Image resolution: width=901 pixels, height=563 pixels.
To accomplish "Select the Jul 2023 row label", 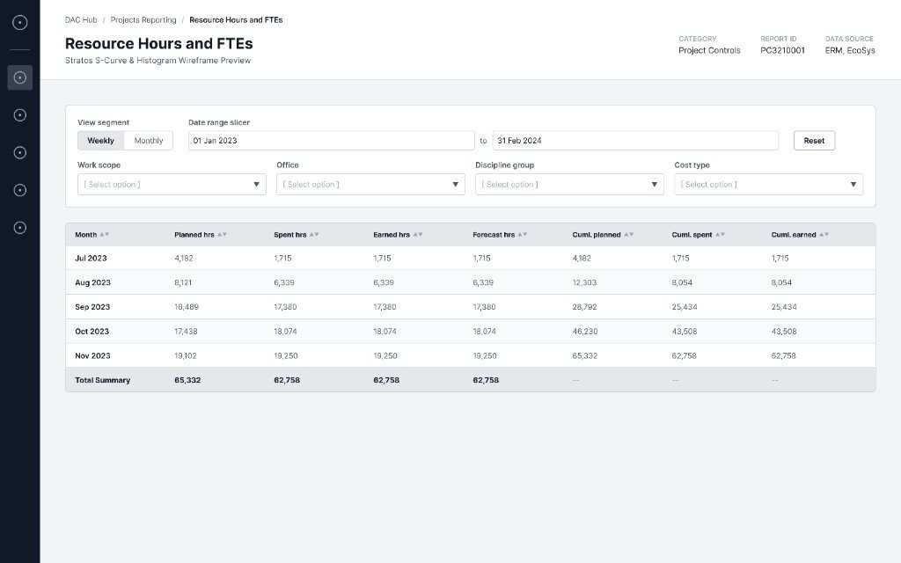I will pyautogui.click(x=91, y=258).
